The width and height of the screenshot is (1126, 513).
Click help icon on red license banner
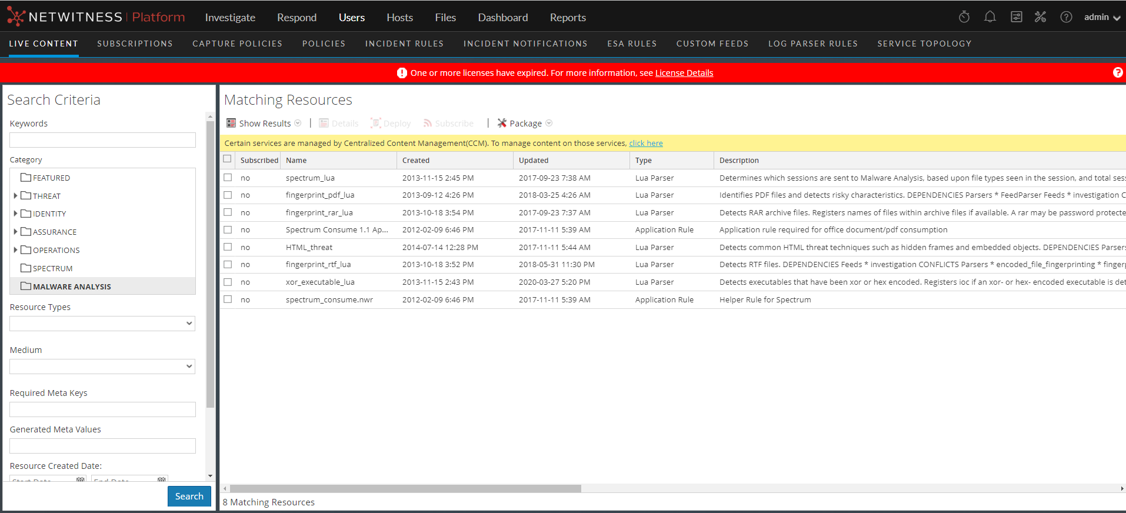[1117, 72]
